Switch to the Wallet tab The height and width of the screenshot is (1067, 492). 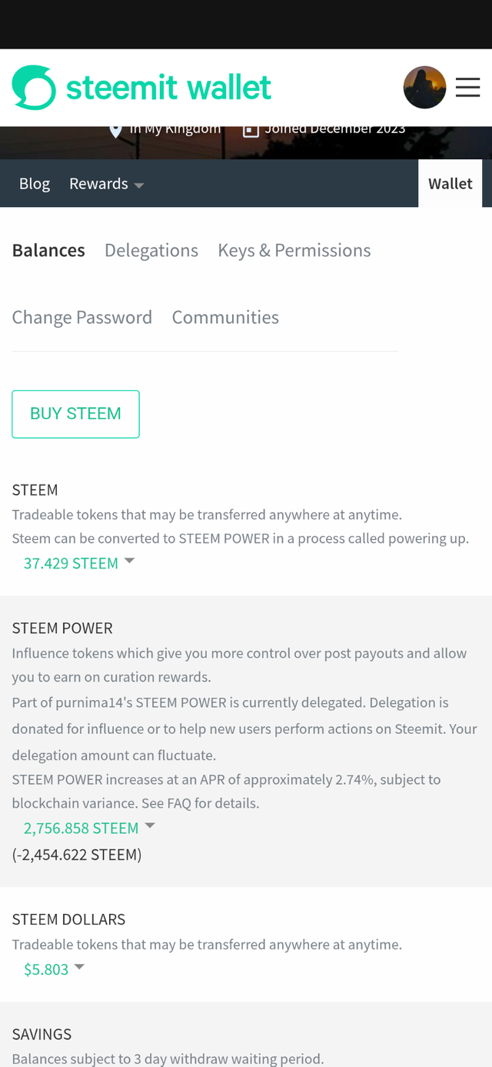tap(450, 184)
